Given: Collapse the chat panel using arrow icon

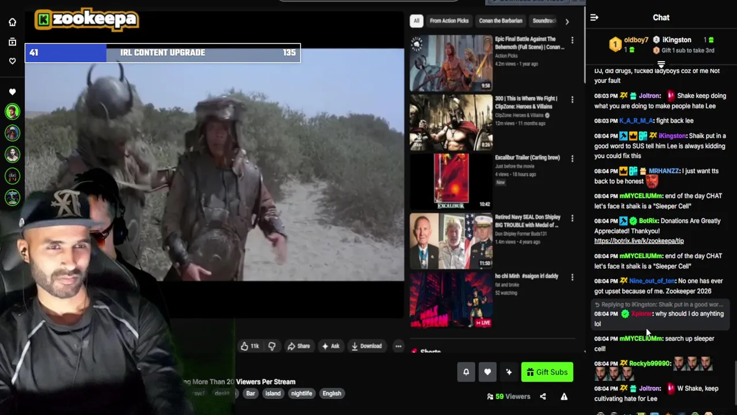Looking at the screenshot, I should (x=594, y=18).
